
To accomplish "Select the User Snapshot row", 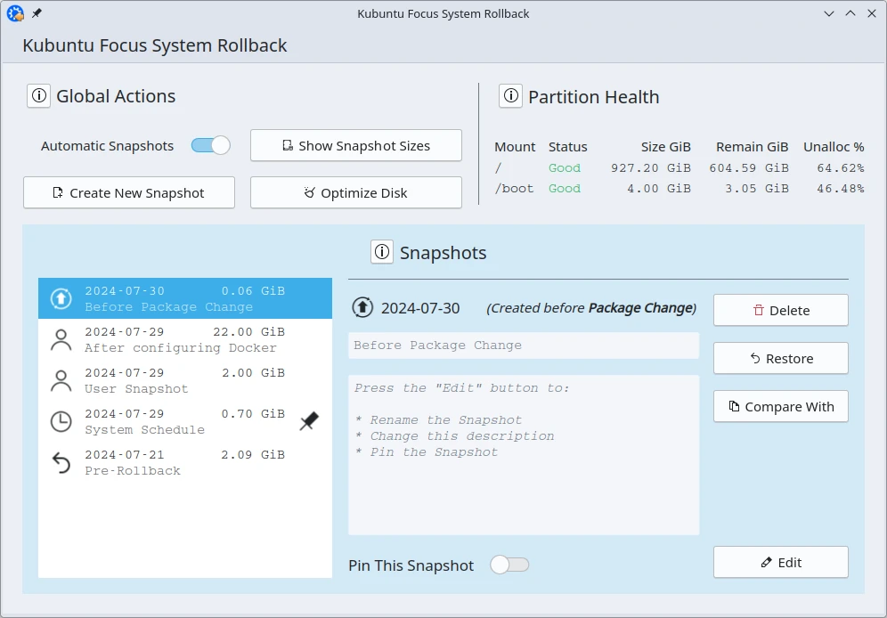I will click(x=185, y=380).
